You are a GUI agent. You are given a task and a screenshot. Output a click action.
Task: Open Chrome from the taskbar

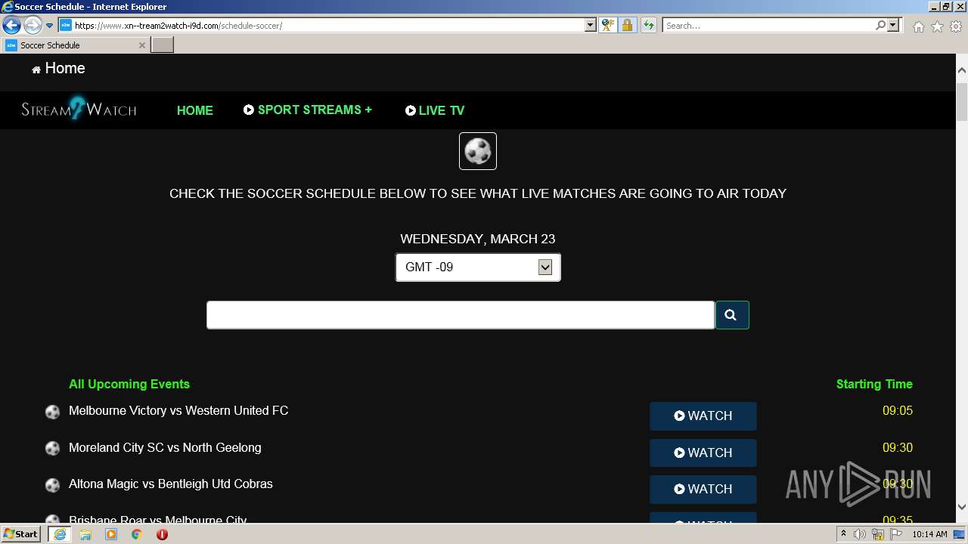tap(137, 534)
